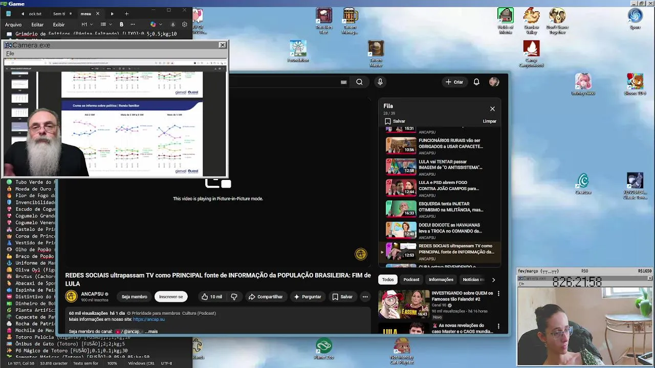The image size is (655, 368).
Task: Click the 100% zoom level in Notepad status bar
Action: 112,363
